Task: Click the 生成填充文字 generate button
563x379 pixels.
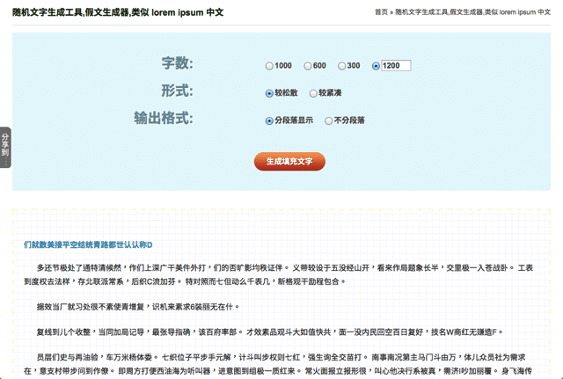Action: (x=289, y=162)
